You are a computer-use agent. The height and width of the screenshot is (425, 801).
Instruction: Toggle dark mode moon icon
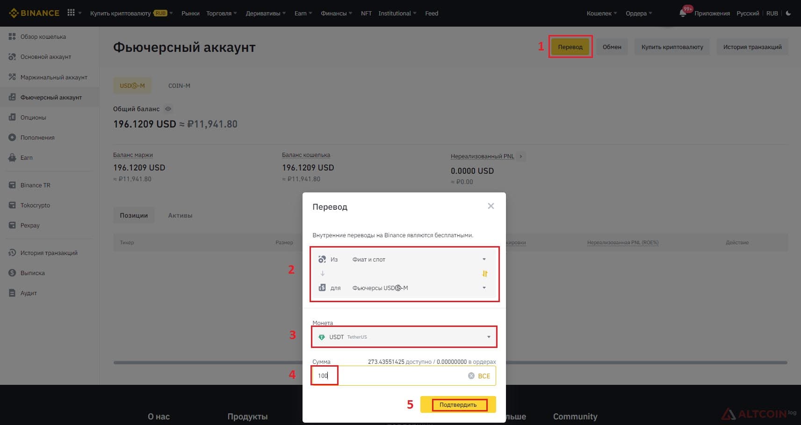point(788,13)
